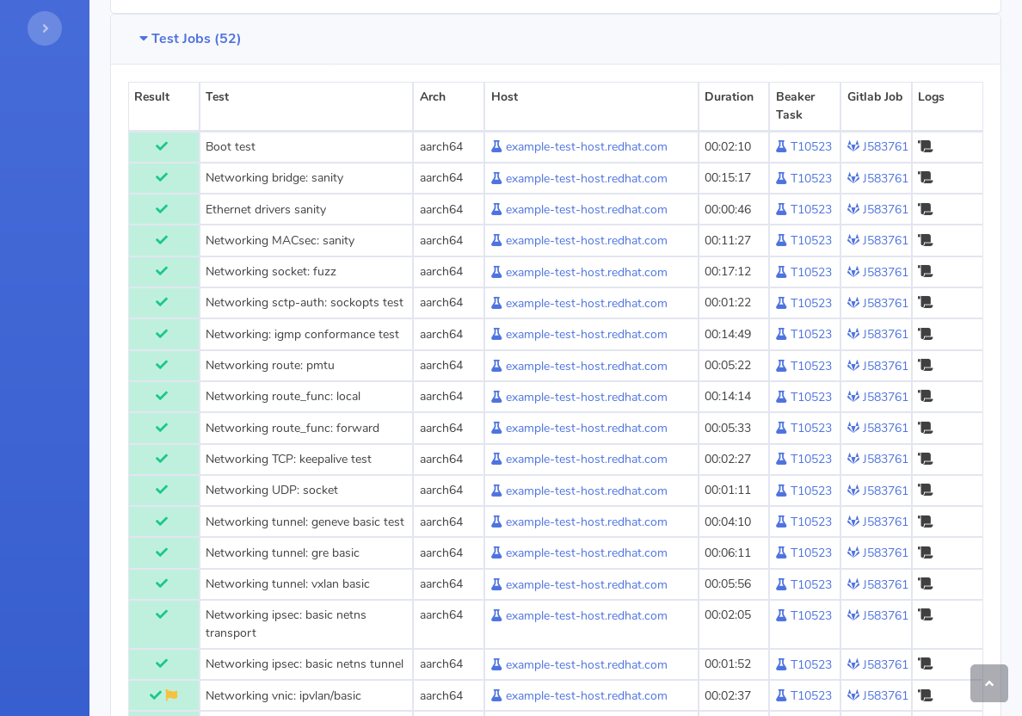1022x716 pixels.
Task: Click the scroll-to-top button
Action: (988, 682)
